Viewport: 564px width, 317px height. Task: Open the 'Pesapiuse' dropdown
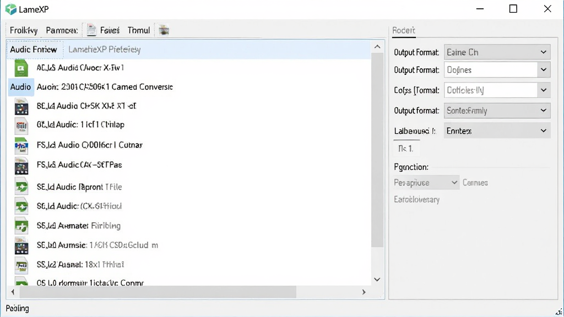pos(427,183)
